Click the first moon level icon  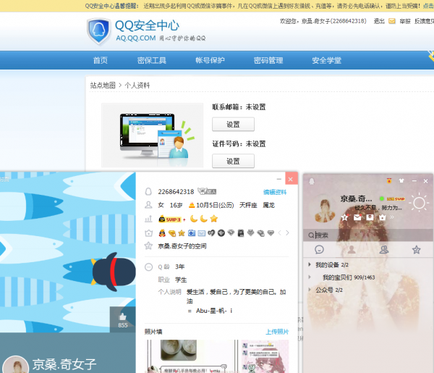(194, 219)
